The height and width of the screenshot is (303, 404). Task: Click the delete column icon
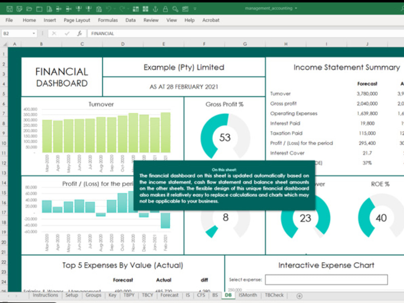(x=89, y=9)
